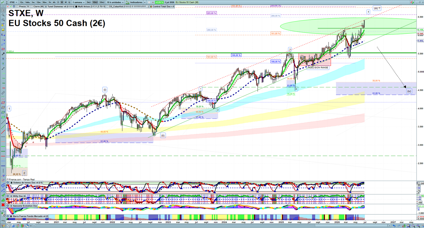
Task: Click the red X delete tool
Action: pos(3,205)
